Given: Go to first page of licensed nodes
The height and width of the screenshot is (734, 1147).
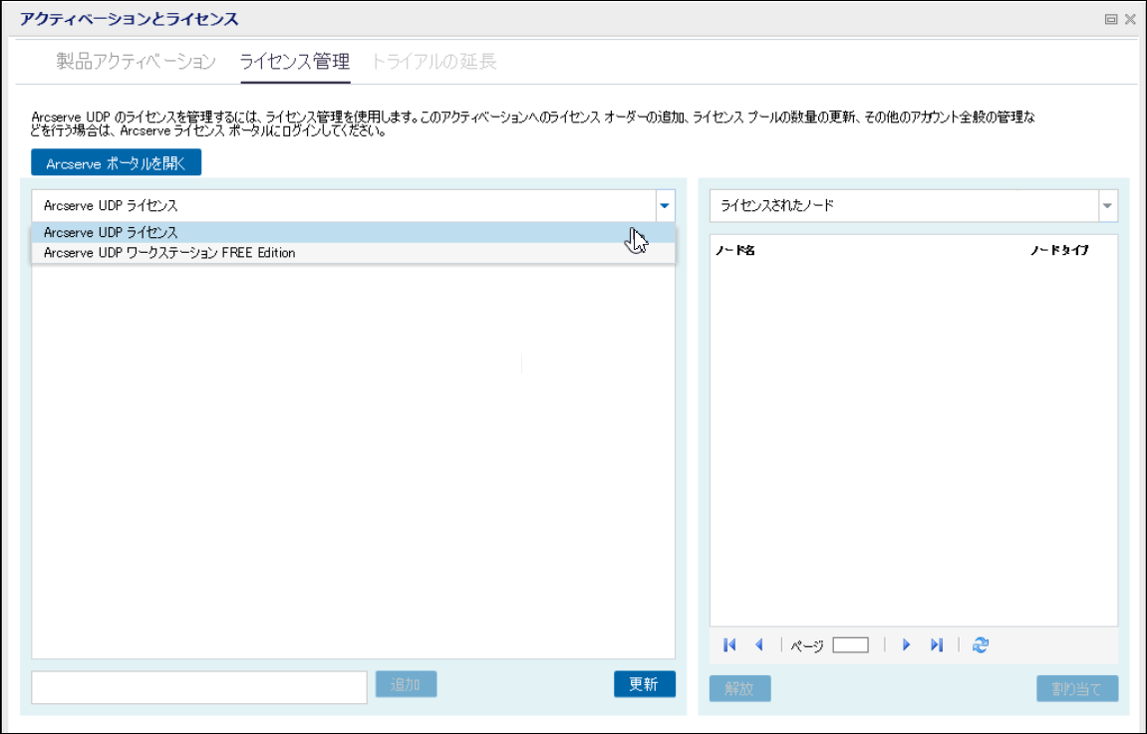Looking at the screenshot, I should [x=729, y=644].
